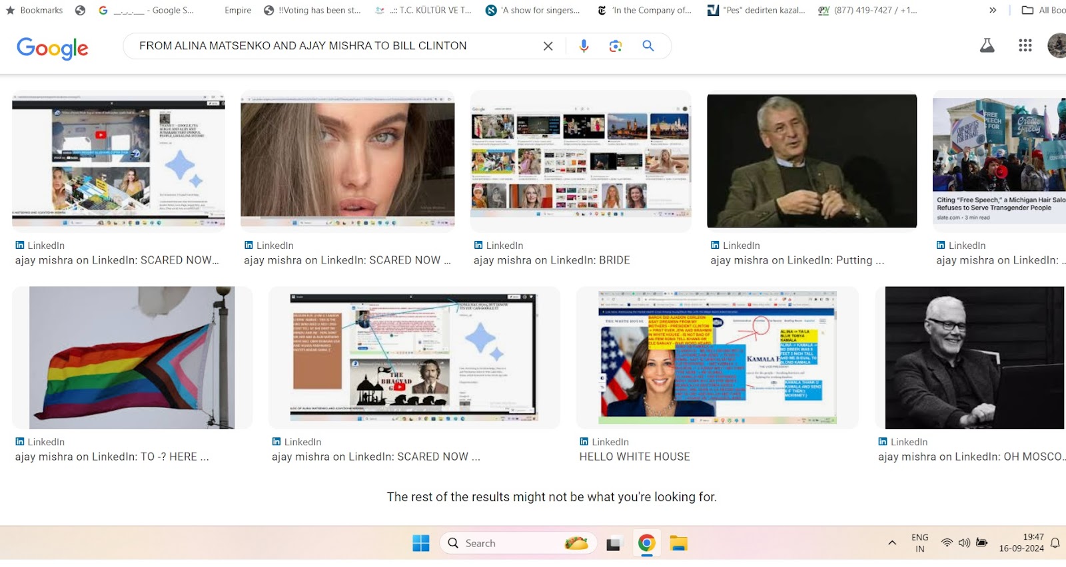Viewport: 1066px width, 567px height.
Task: Open Google Lens image search
Action: click(616, 46)
